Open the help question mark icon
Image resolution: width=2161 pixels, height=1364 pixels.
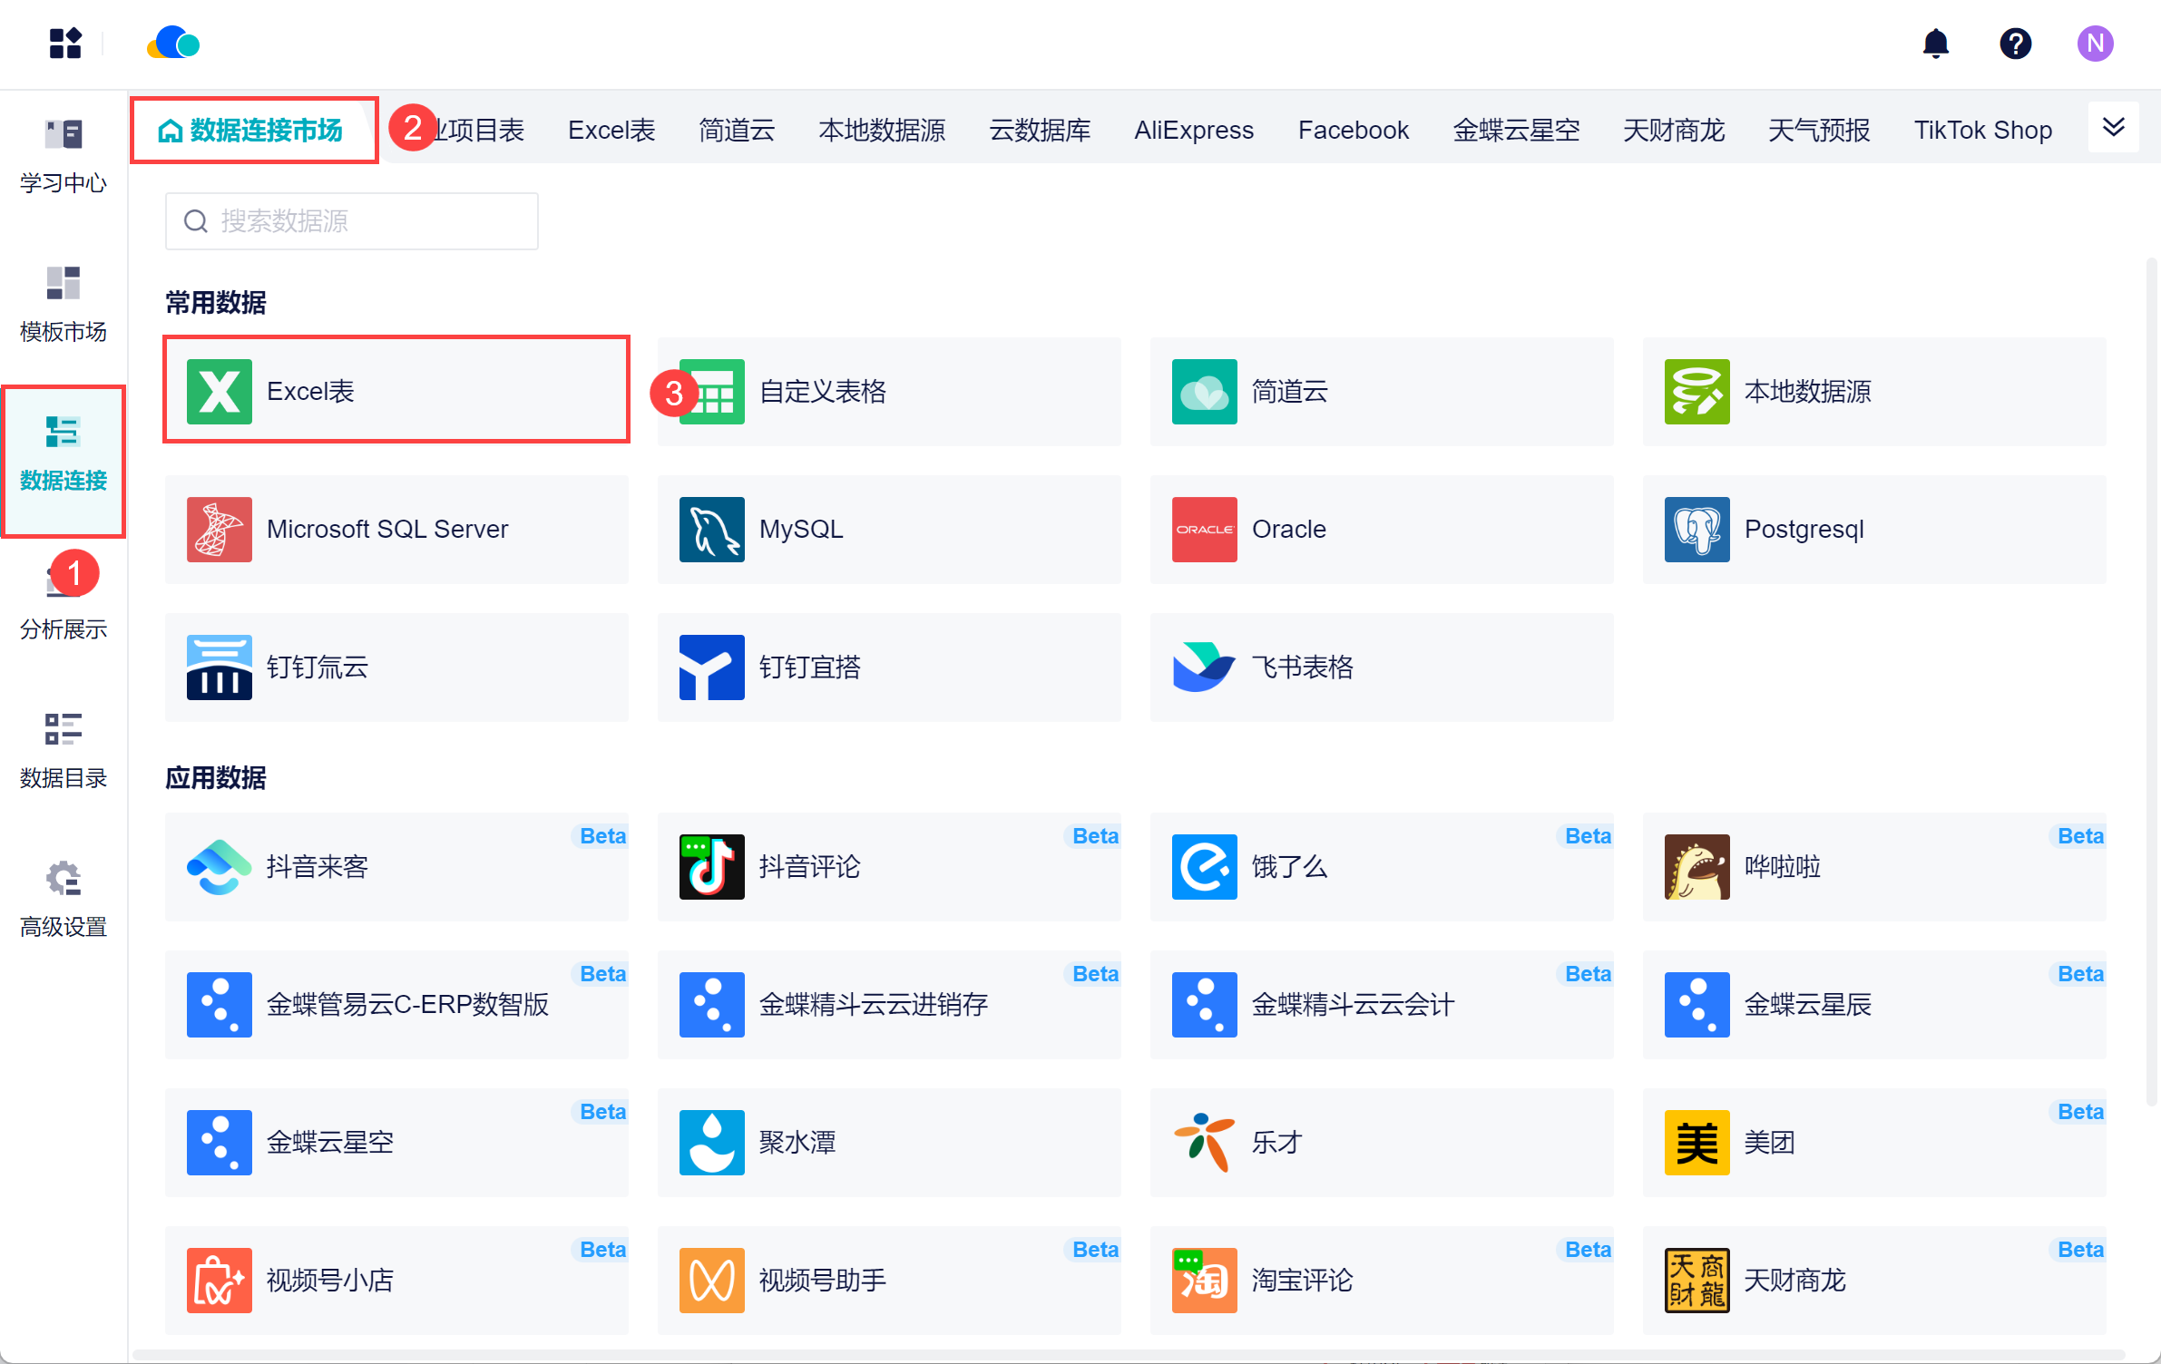[x=2015, y=43]
